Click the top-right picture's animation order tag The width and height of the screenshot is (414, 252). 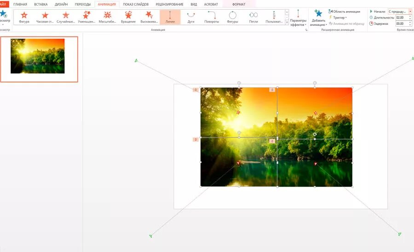tap(272, 90)
